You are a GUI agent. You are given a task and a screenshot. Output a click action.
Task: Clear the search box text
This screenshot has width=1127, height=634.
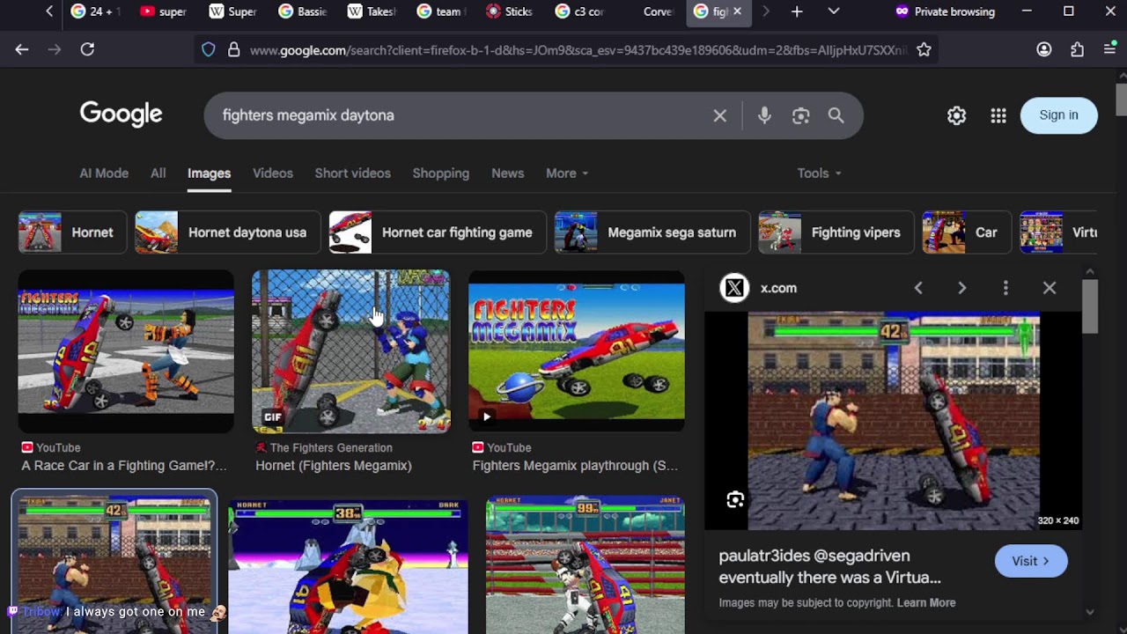pos(719,115)
